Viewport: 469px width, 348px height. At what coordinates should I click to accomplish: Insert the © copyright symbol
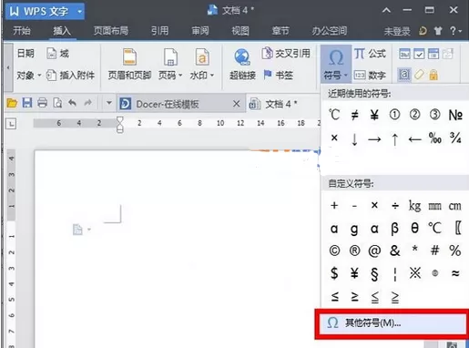click(x=334, y=251)
